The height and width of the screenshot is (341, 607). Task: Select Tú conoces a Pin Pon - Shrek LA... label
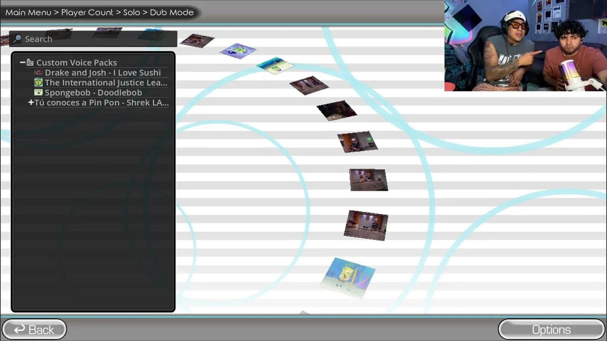point(101,102)
